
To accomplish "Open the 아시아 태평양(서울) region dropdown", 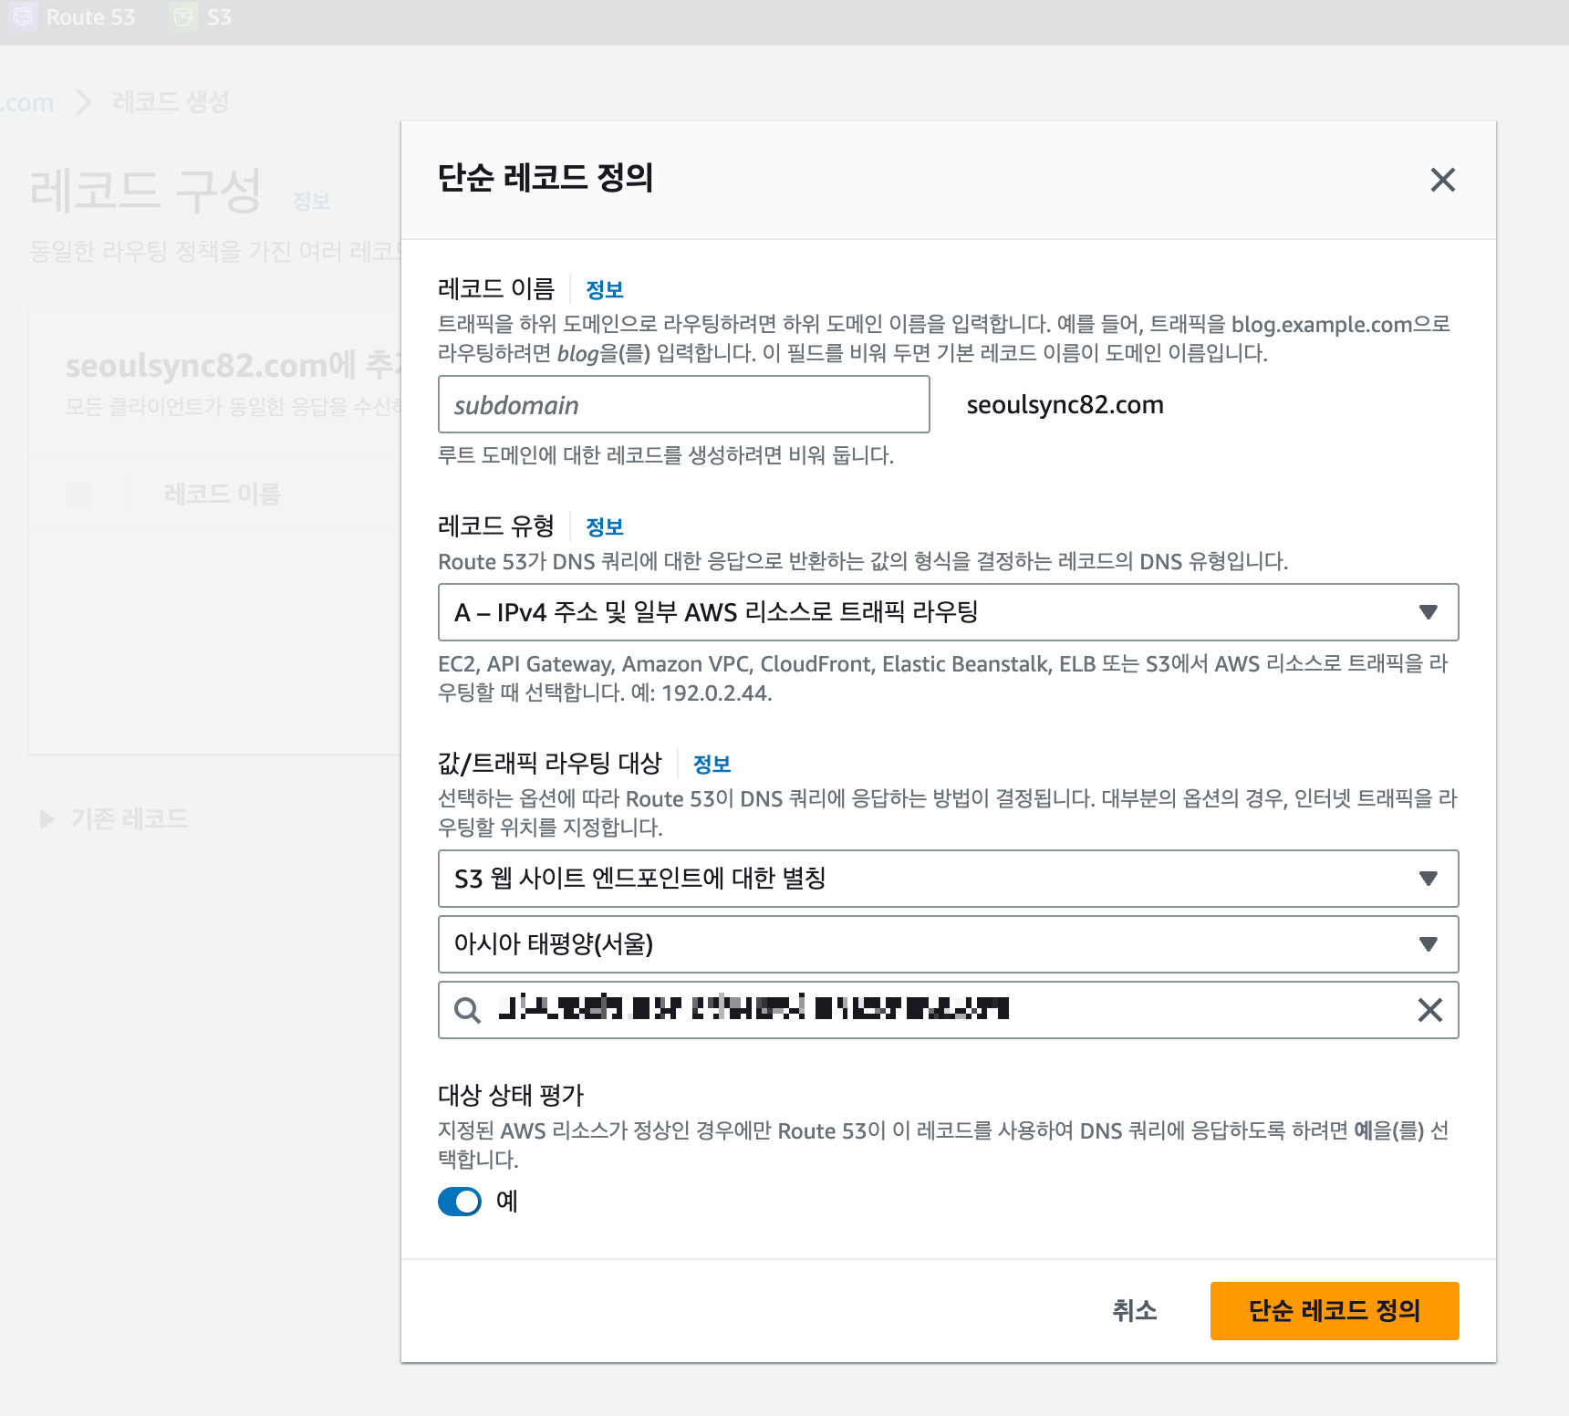I will pyautogui.click(x=948, y=944).
